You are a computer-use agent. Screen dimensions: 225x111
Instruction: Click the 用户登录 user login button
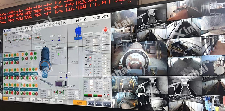[91, 103]
